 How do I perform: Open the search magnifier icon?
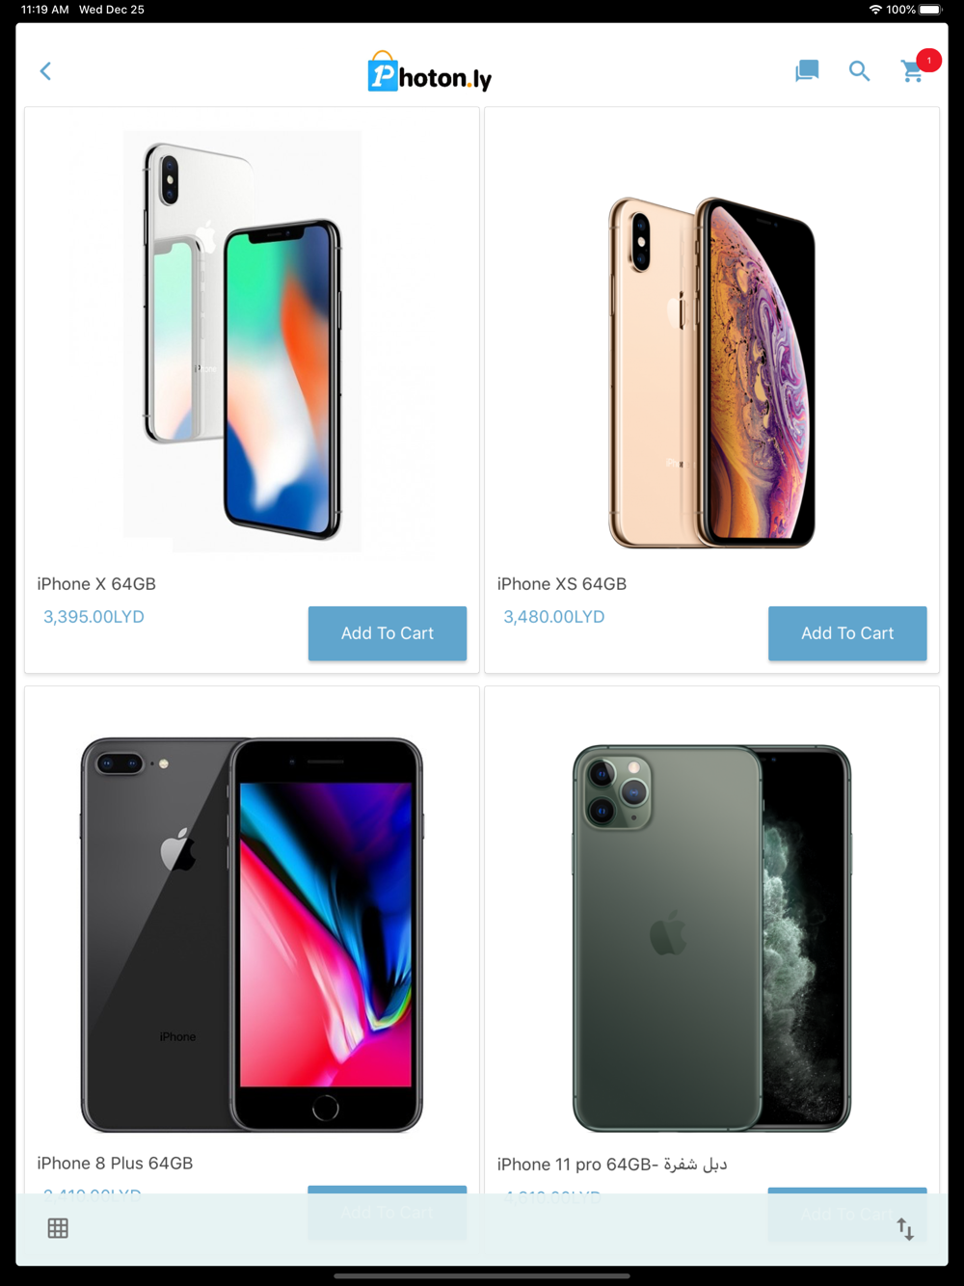[x=859, y=70]
